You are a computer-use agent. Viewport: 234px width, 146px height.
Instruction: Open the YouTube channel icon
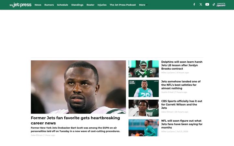pos(207,5)
